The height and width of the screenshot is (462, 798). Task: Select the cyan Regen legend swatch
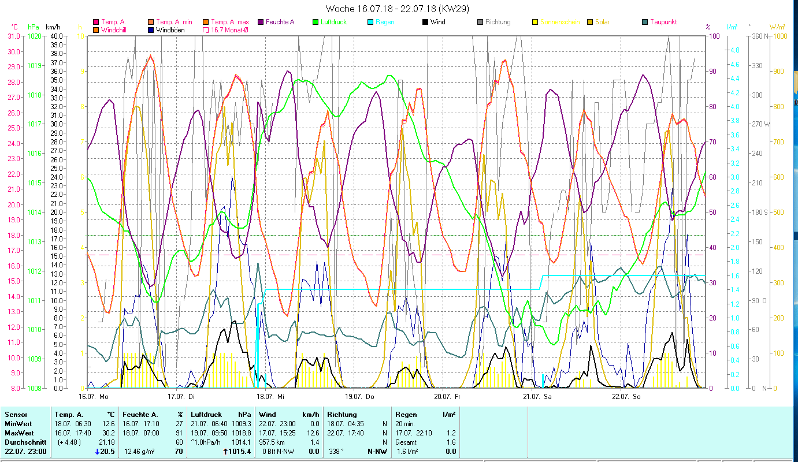[x=370, y=22]
